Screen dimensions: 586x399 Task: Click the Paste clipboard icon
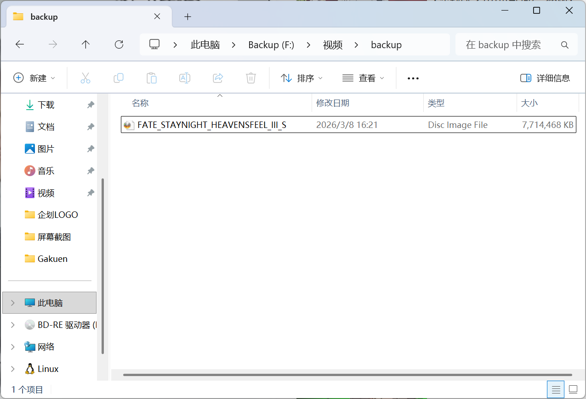click(x=152, y=78)
